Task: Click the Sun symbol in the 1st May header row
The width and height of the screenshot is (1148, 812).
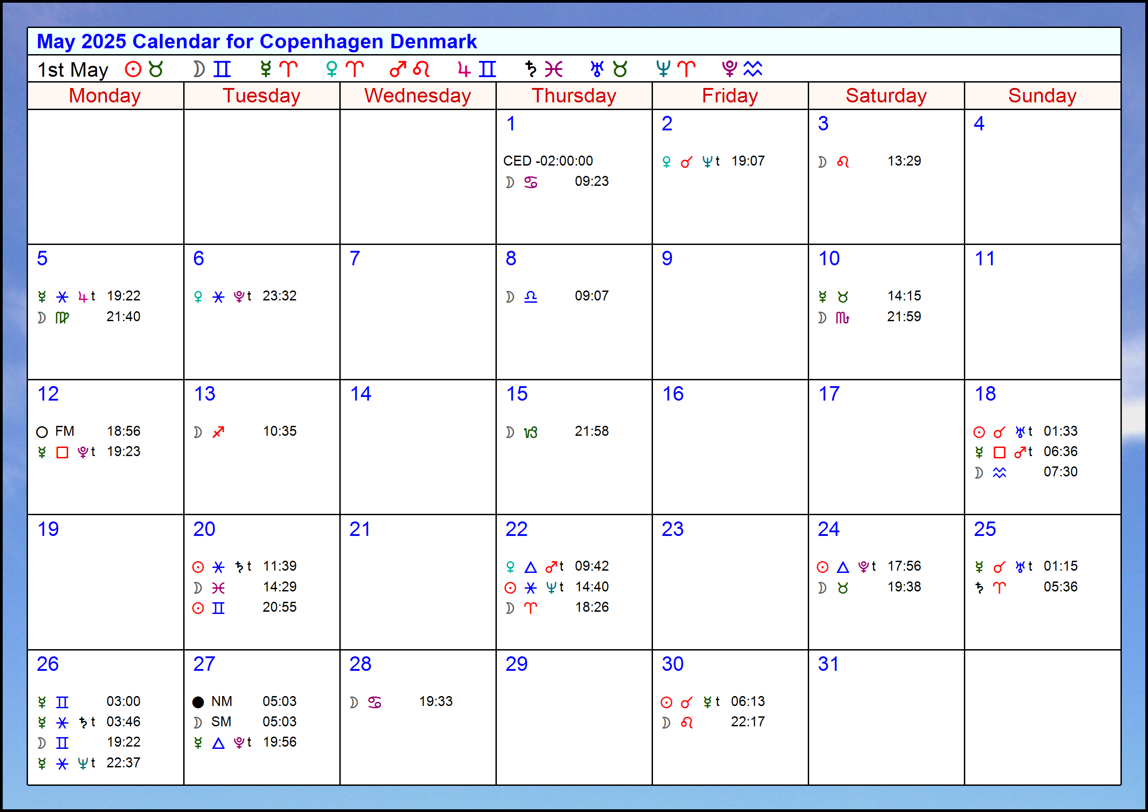Action: point(133,69)
